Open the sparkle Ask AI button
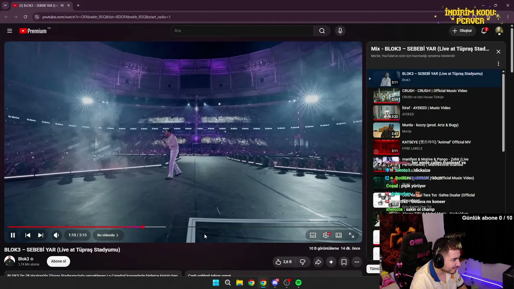Image resolution: width=514 pixels, height=289 pixels. tap(331, 262)
